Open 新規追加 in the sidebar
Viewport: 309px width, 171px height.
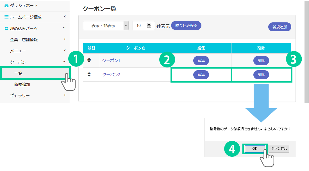pyautogui.click(x=22, y=84)
